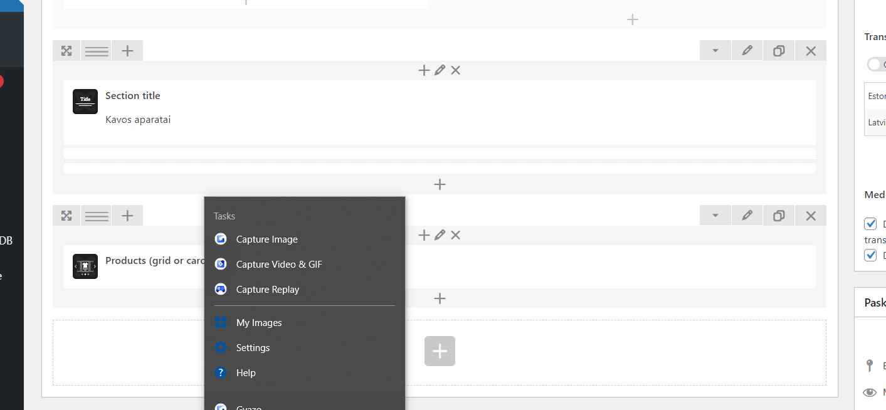Start Capture Replay from the menu
This screenshot has width=886, height=410.
click(305, 290)
